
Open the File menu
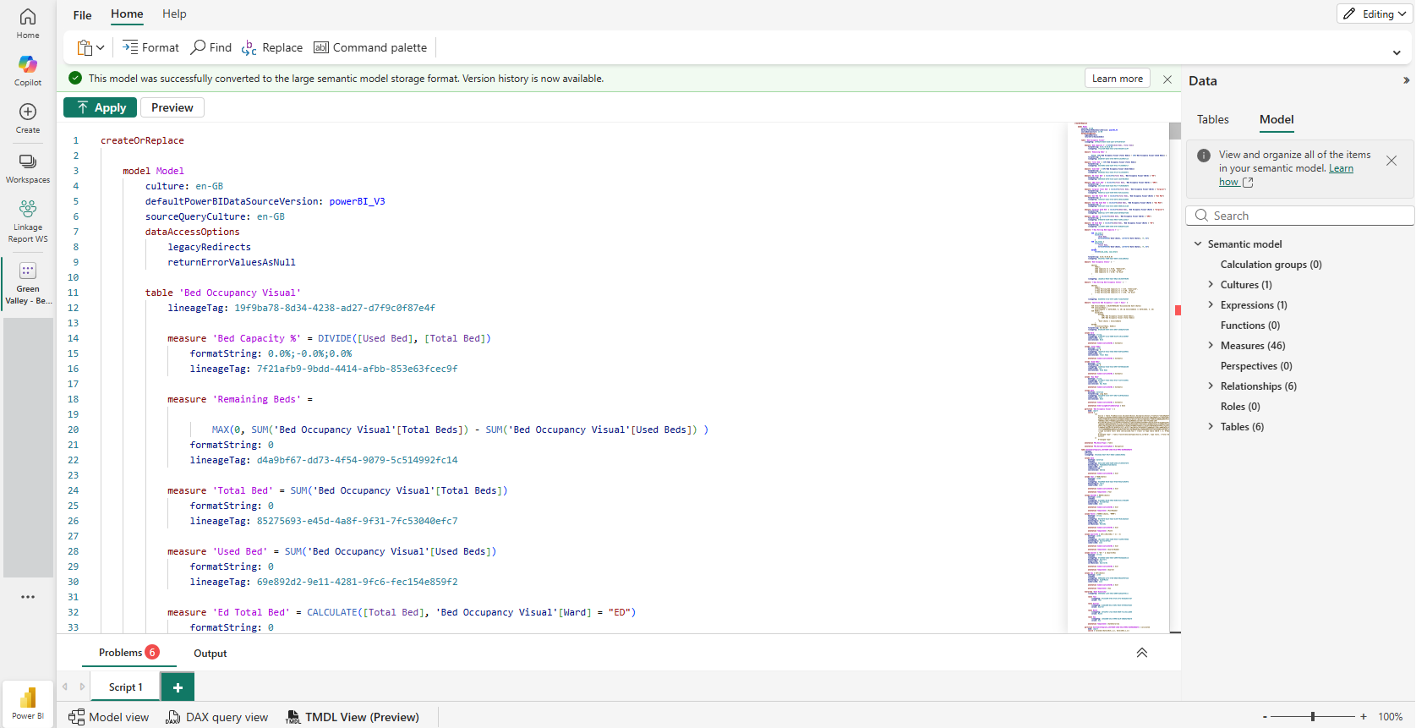(x=82, y=14)
